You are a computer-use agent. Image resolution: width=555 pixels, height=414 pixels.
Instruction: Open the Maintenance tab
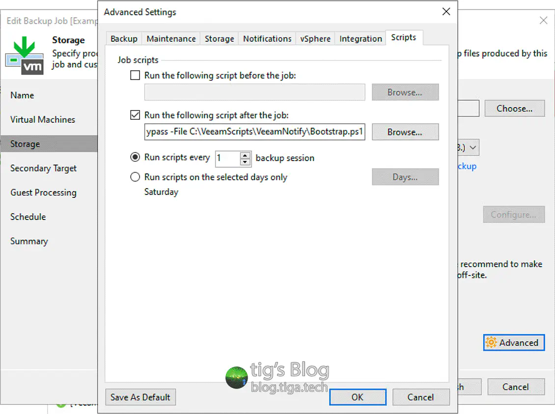[x=171, y=38]
